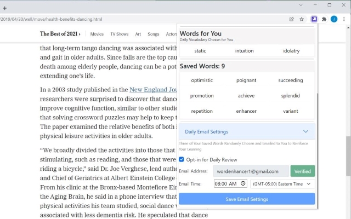
Task: Click the green Verified button
Action: pos(302,171)
